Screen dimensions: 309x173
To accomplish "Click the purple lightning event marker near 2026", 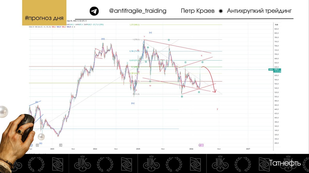I will click(x=200, y=145).
